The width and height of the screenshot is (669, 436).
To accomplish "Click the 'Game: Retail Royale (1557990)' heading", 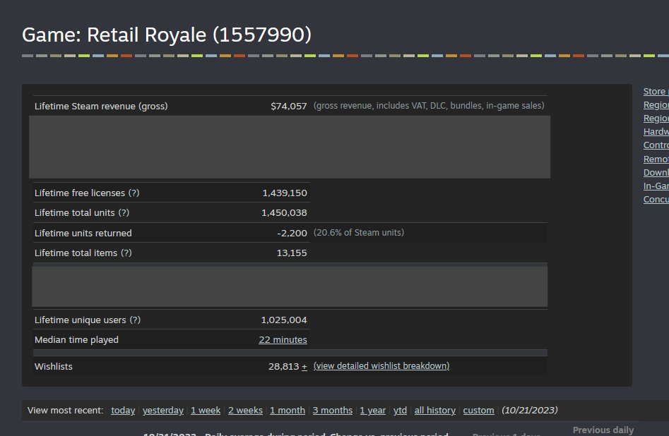I will 167,35.
